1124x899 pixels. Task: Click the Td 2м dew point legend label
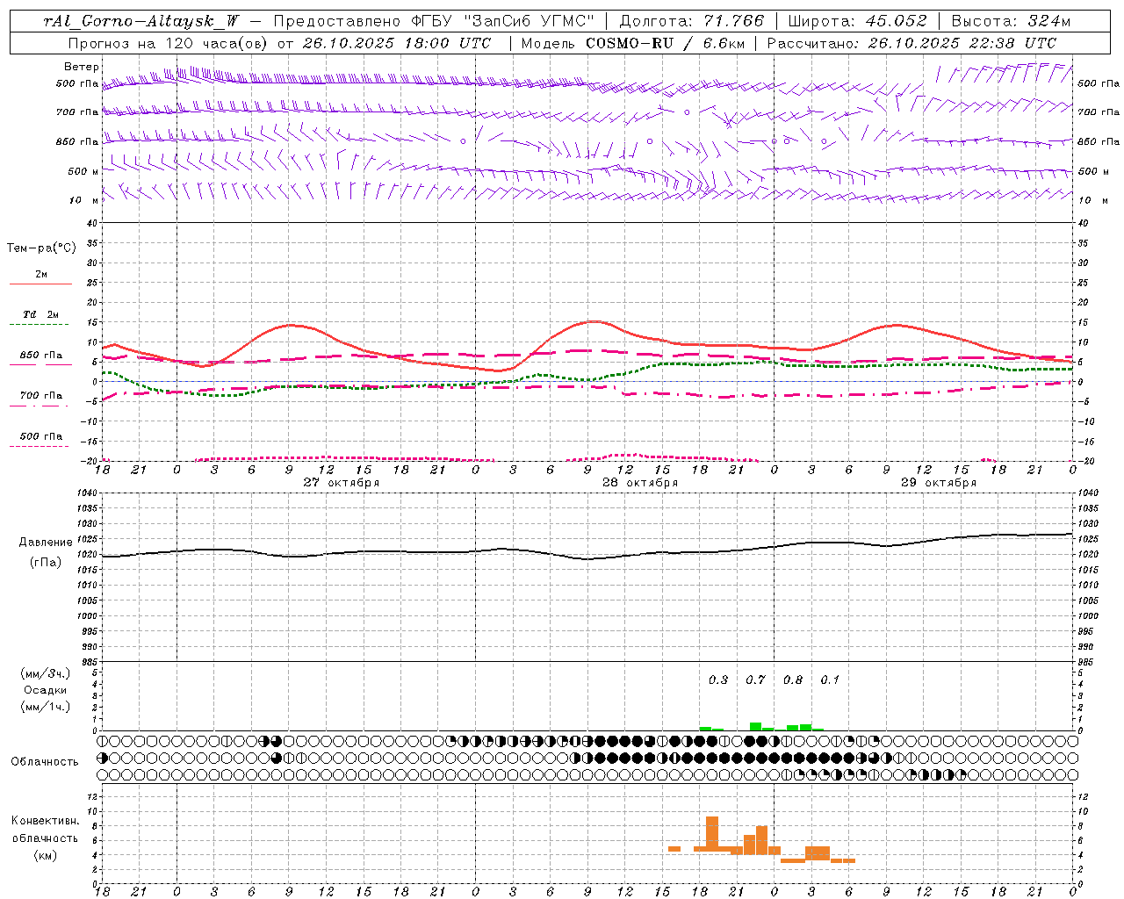point(41,314)
